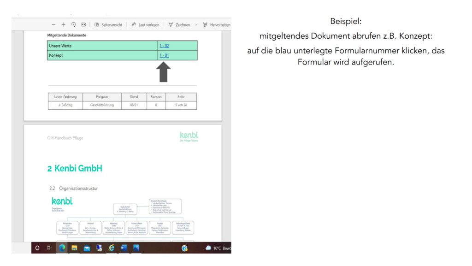Start Laut vorlesen read aloud

(x=145, y=25)
